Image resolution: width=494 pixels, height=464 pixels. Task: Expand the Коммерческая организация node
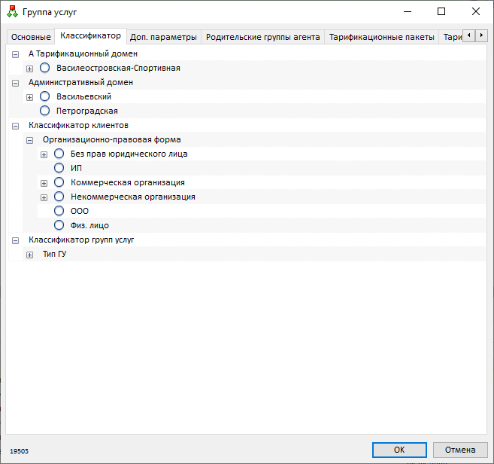tap(44, 183)
